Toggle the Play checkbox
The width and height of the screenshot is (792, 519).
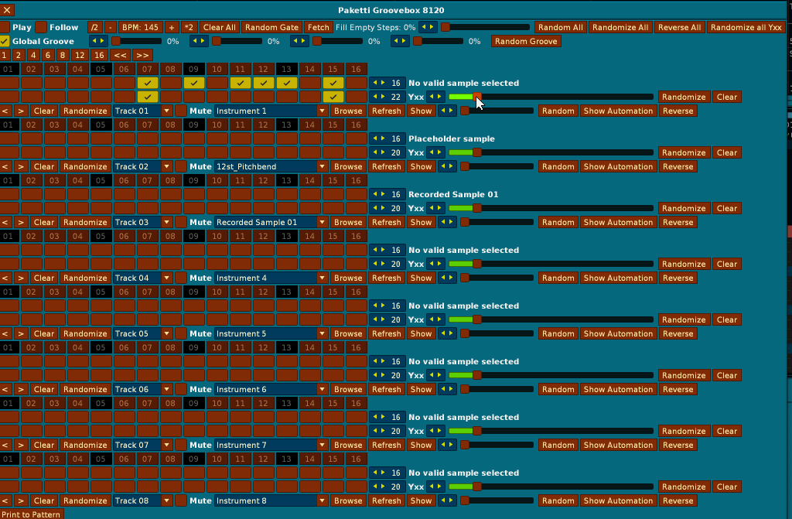[x=5, y=27]
